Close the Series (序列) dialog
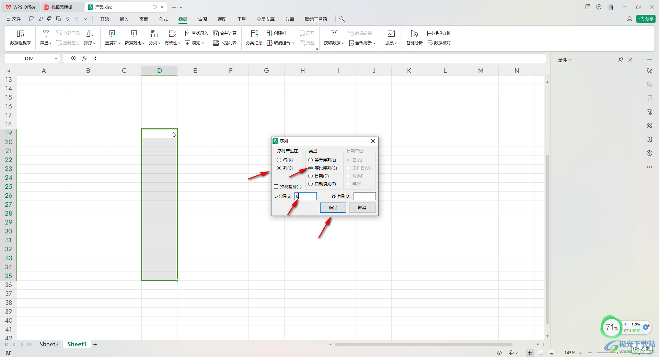Viewport: 659px width, 357px height. point(373,141)
